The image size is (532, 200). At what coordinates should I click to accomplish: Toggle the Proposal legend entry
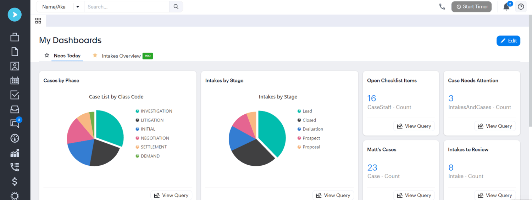coord(309,147)
